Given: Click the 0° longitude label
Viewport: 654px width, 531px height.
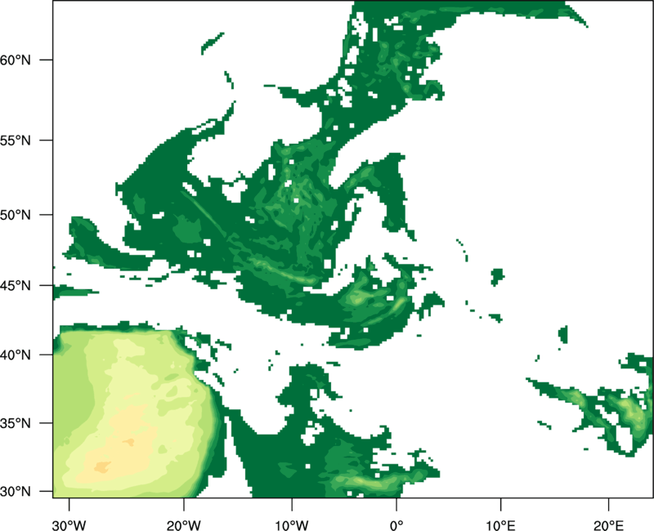Looking at the screenshot, I should (396, 525).
